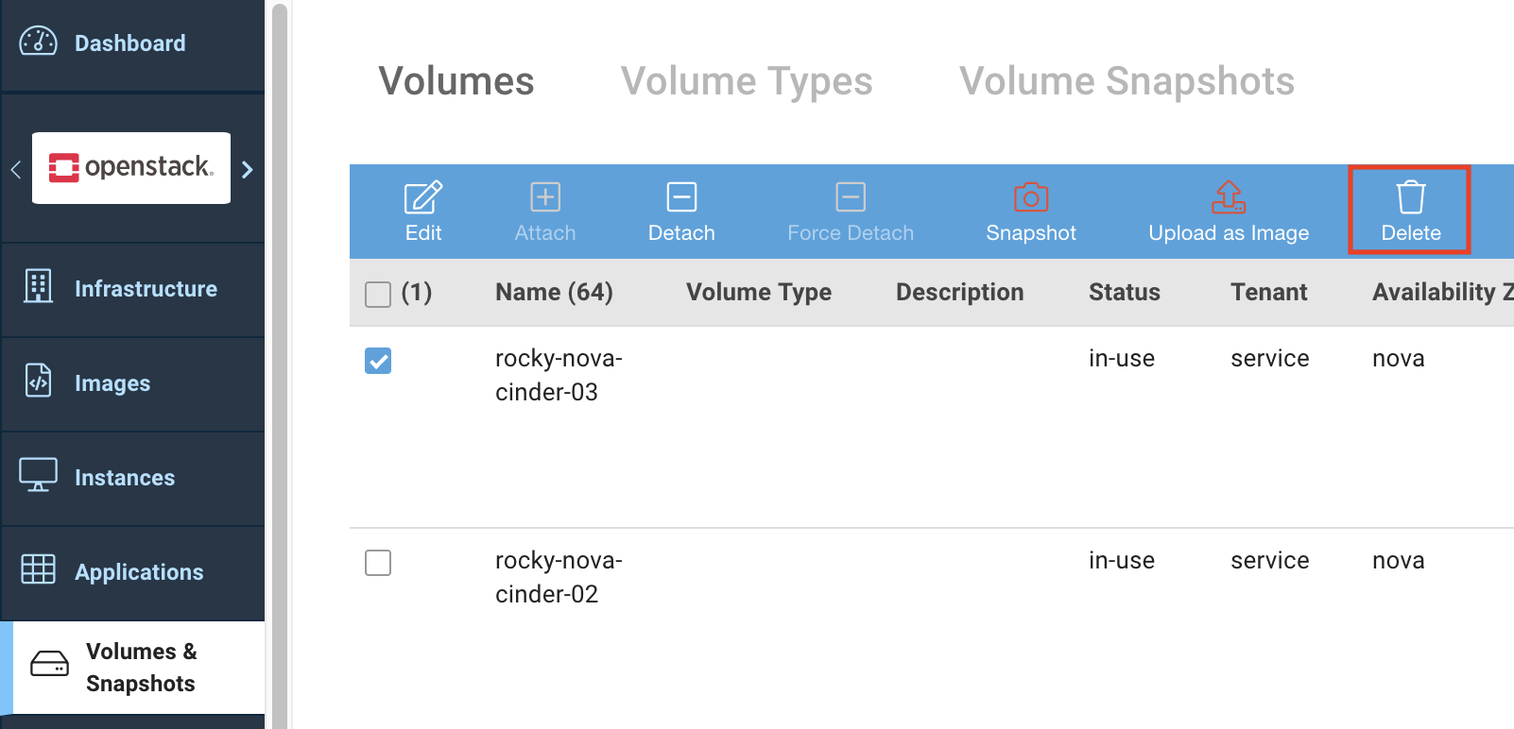Switch to the Volume Snapshots tab
The image size is (1514, 729).
coord(1126,81)
